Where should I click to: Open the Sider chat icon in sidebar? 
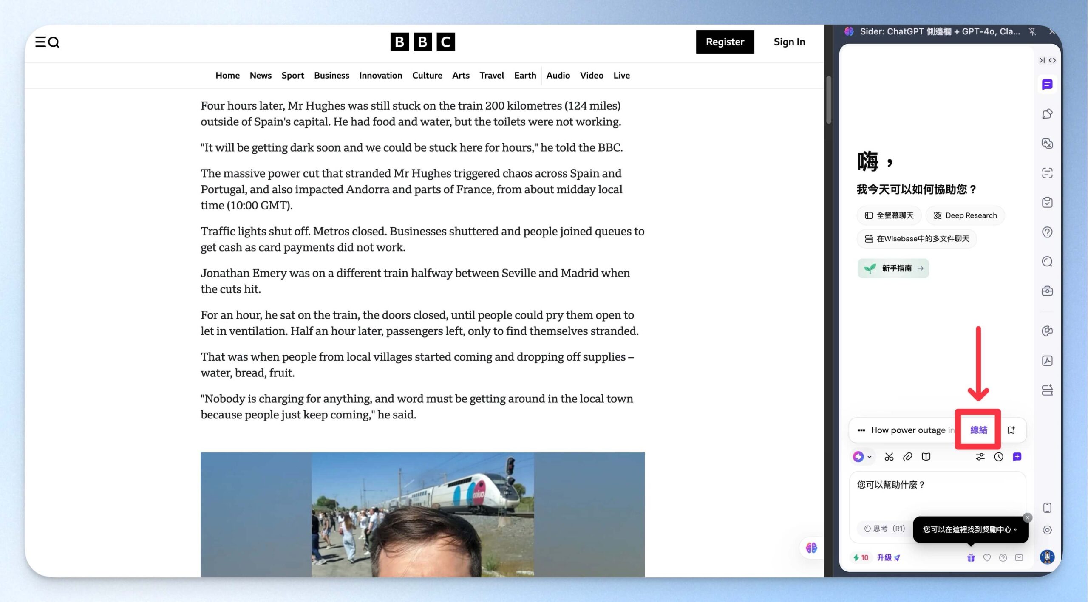(x=1047, y=85)
